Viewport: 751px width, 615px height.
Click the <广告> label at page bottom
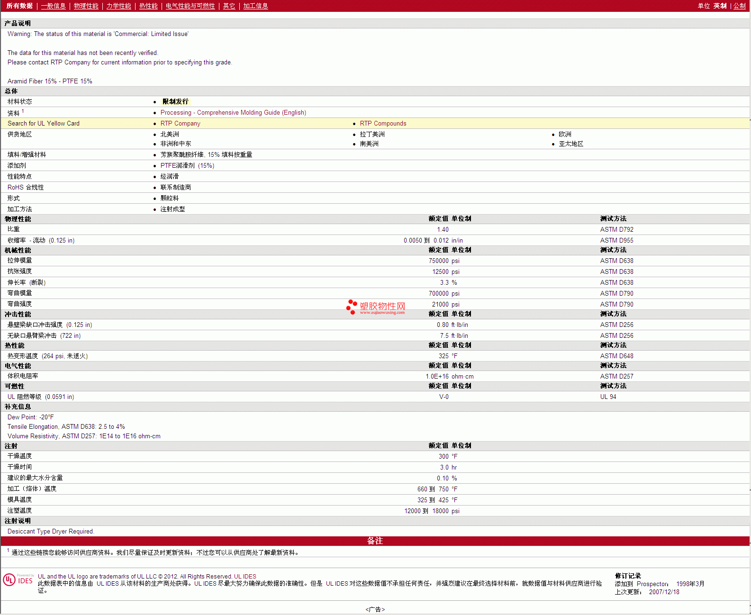tap(375, 609)
